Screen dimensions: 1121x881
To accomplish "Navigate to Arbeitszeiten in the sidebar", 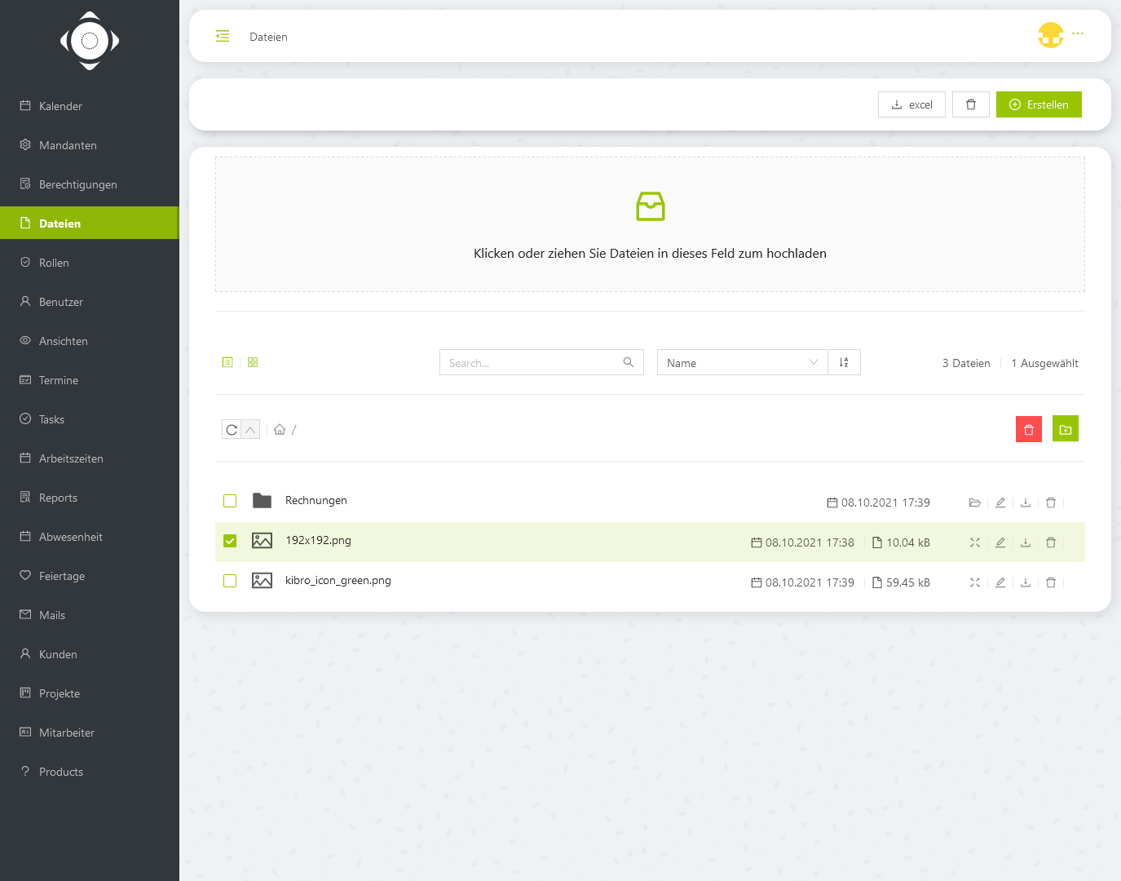I will 71,458.
